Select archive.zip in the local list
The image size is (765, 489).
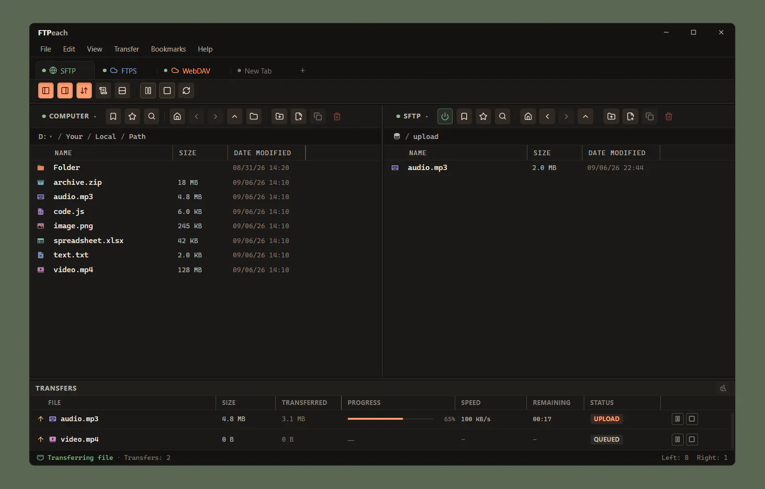point(206,182)
